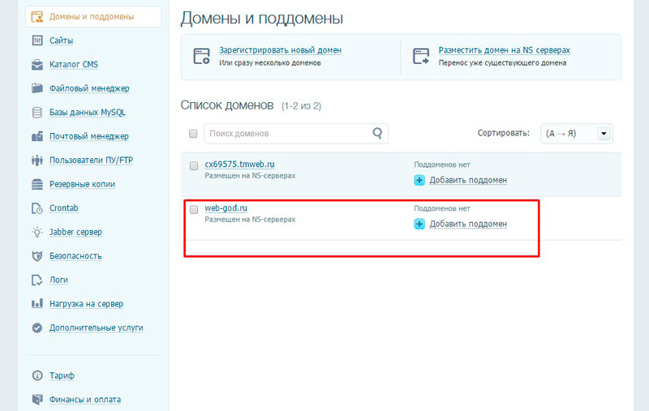Click Добавить поддомен for web-god.ru
649x411 pixels.
point(468,224)
